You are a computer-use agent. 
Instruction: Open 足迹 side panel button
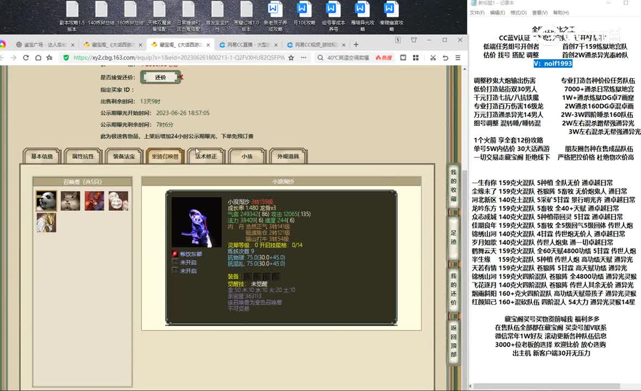[x=454, y=237]
